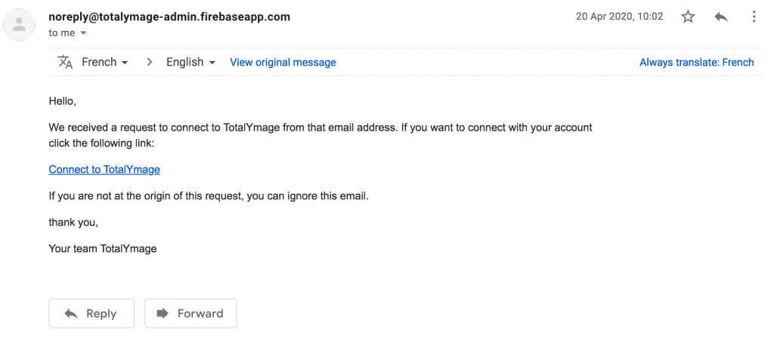Click the Forward button below the message

tap(190, 313)
